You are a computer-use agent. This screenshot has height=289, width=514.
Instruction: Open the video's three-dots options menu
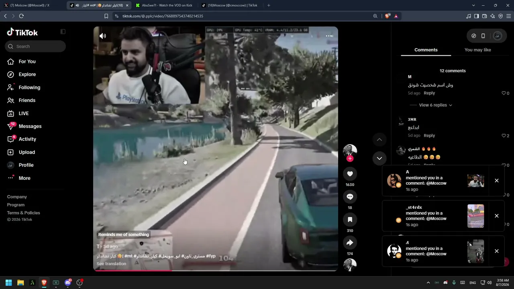click(x=329, y=36)
